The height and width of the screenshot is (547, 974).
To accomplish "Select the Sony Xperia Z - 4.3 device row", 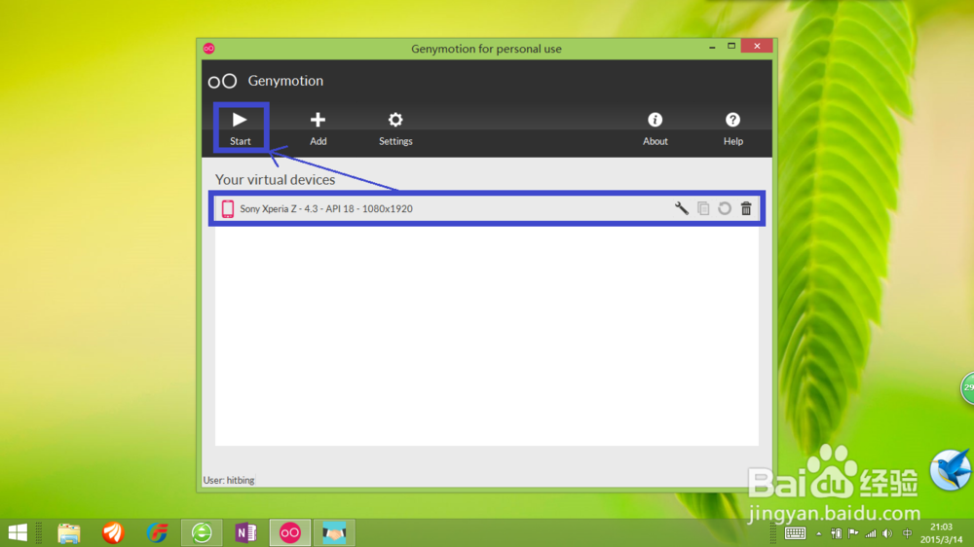I will click(486, 208).
